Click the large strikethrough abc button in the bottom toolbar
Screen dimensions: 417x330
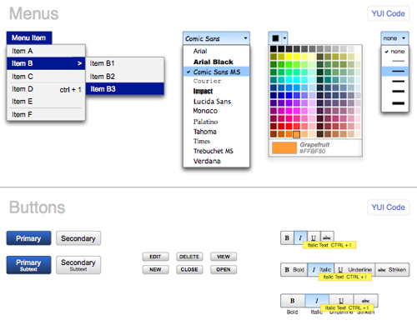(x=366, y=301)
